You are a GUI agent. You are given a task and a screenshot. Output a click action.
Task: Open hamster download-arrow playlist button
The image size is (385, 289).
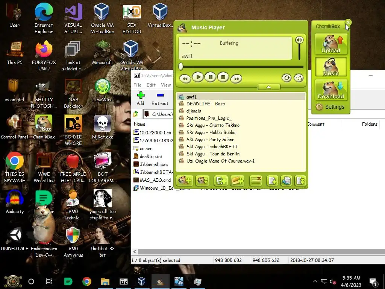pyautogui.click(x=203, y=181)
